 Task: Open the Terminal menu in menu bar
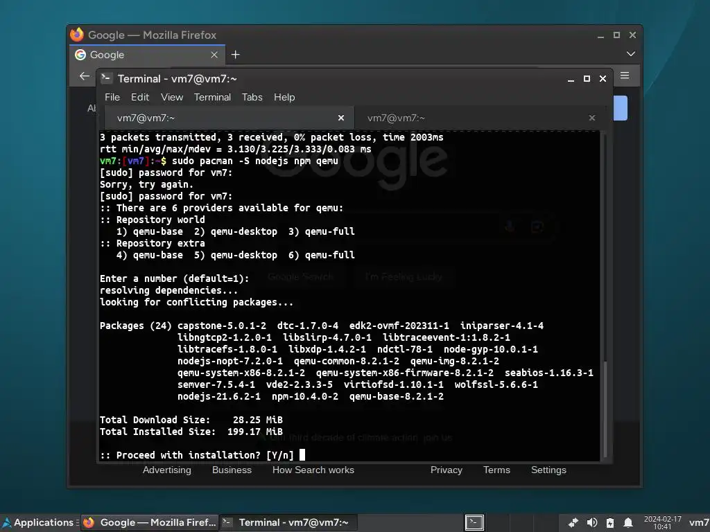(x=212, y=97)
